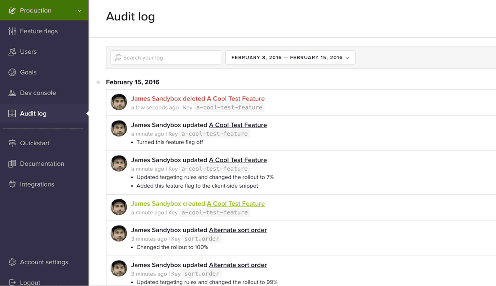Click the Goals target icon

pyautogui.click(x=12, y=72)
